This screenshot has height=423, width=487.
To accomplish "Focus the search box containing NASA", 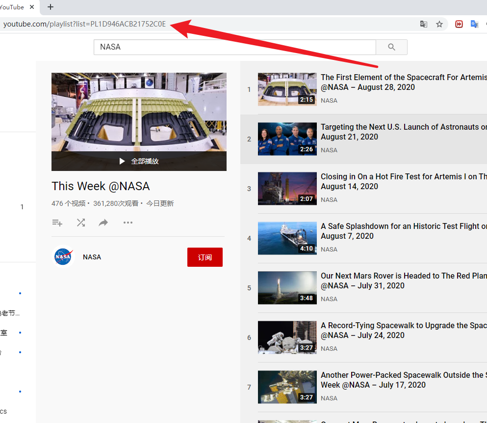I will tap(235, 47).
